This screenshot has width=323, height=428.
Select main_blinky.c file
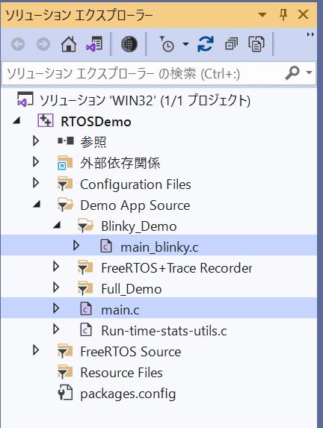coord(159,247)
